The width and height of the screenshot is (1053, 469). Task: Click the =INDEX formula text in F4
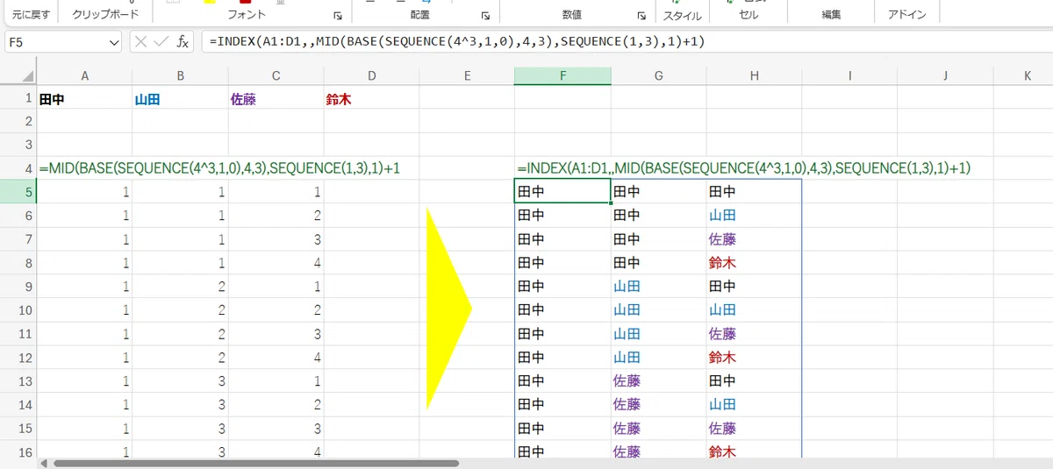(x=743, y=167)
